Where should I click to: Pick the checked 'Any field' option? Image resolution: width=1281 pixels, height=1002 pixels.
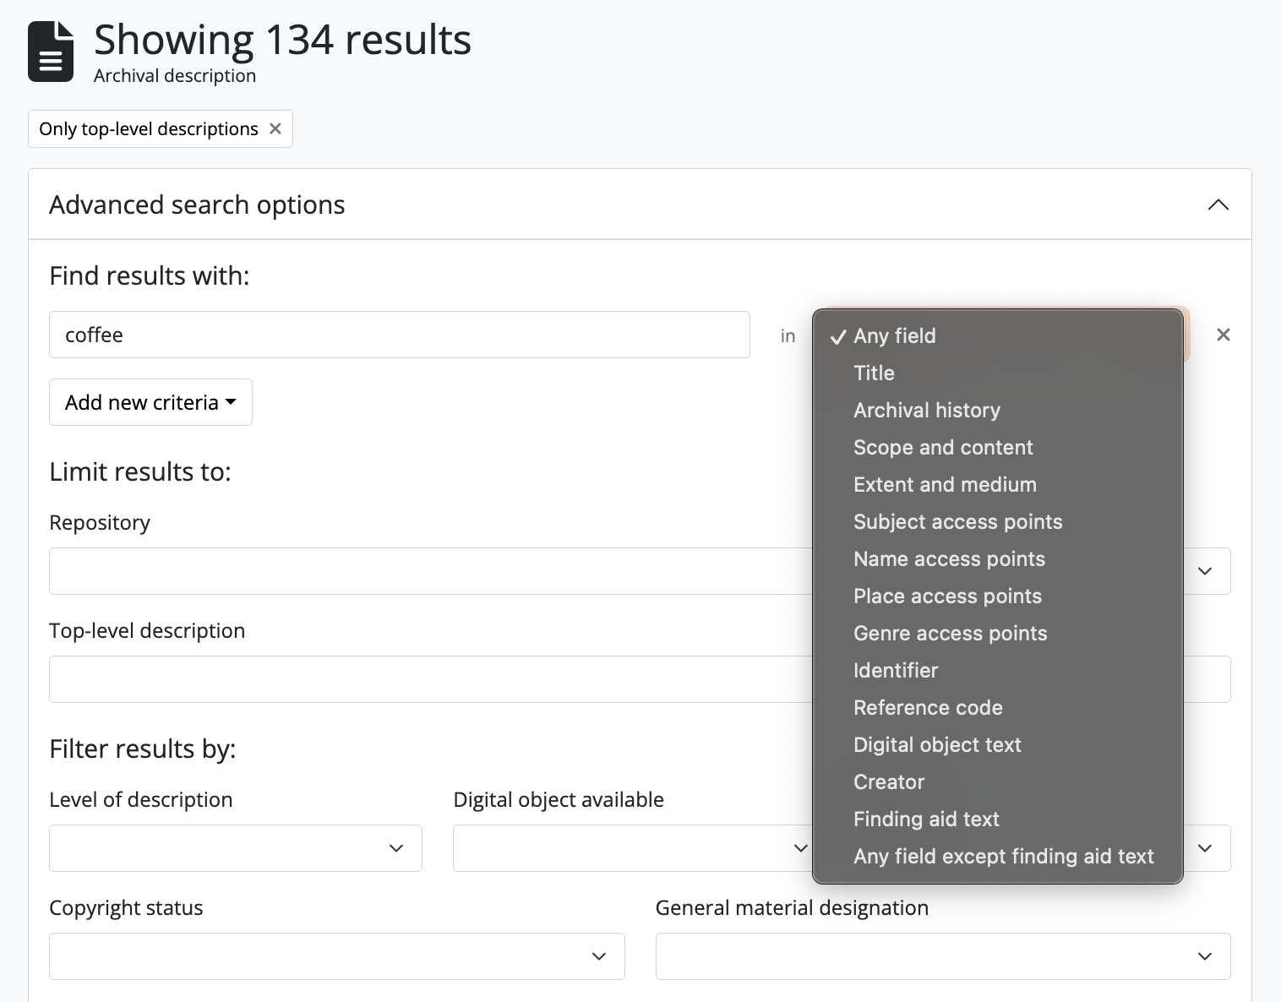click(x=894, y=335)
